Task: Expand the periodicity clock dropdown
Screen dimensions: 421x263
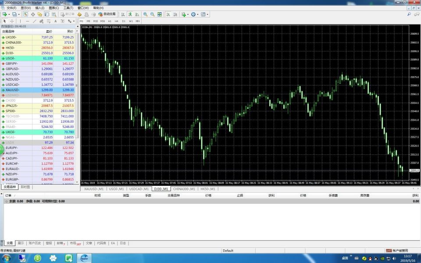Action: [197, 14]
